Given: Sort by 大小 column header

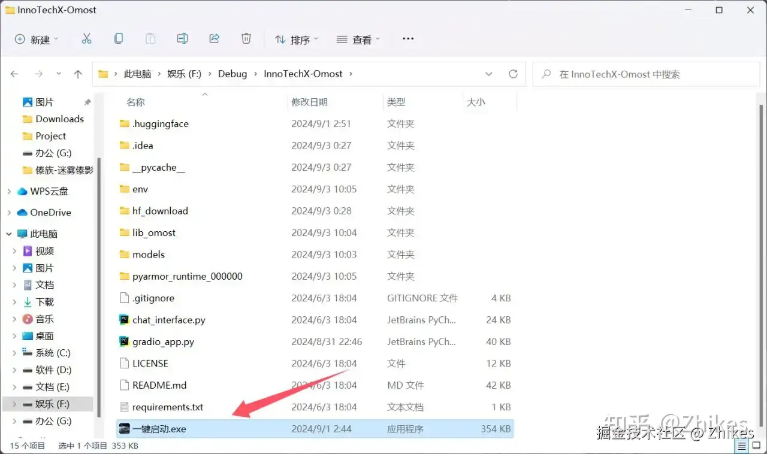Looking at the screenshot, I should tap(476, 102).
